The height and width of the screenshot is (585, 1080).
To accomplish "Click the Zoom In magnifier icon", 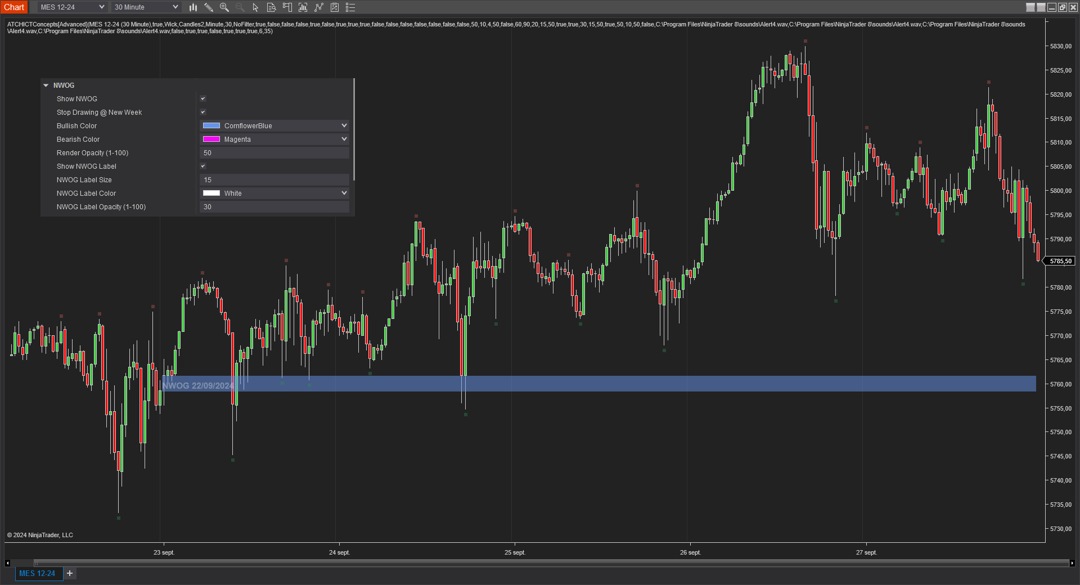I will (224, 7).
